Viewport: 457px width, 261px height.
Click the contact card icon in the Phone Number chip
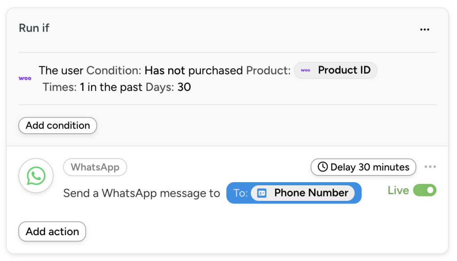click(x=263, y=192)
